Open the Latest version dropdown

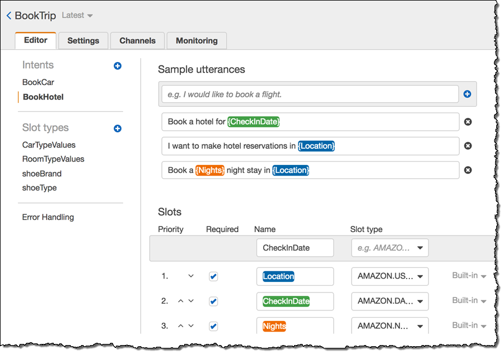click(x=77, y=16)
